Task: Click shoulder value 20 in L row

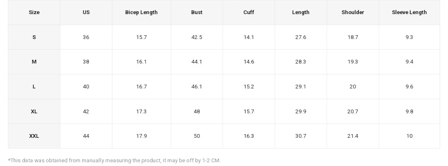Action: [x=353, y=87]
